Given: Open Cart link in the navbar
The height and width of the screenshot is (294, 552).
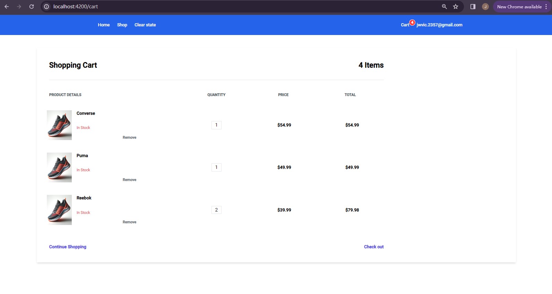Looking at the screenshot, I should (405, 25).
